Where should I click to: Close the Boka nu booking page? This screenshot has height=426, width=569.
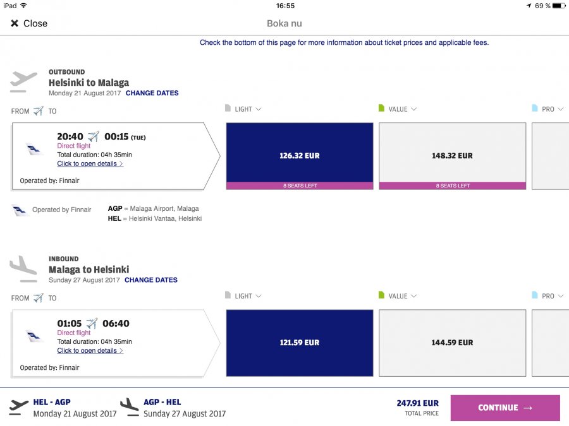pyautogui.click(x=29, y=23)
